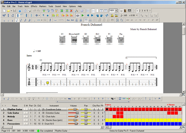Screen dimensions: 186x133
Task: Open the File menu
Action: click(x=3, y=6)
